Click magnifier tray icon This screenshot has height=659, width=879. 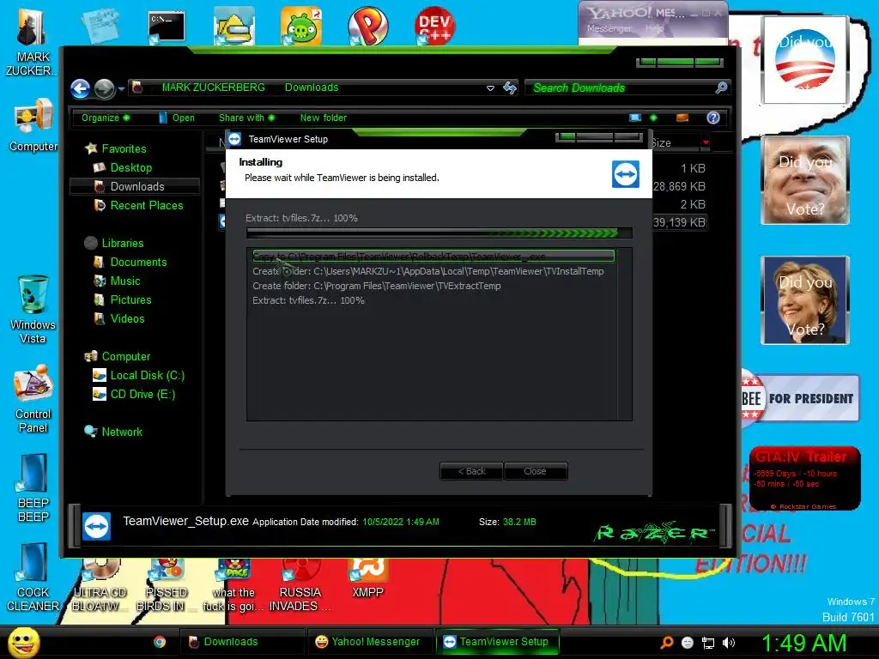(666, 643)
